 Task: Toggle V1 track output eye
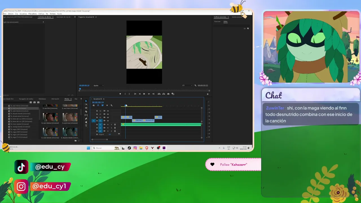[108, 121]
